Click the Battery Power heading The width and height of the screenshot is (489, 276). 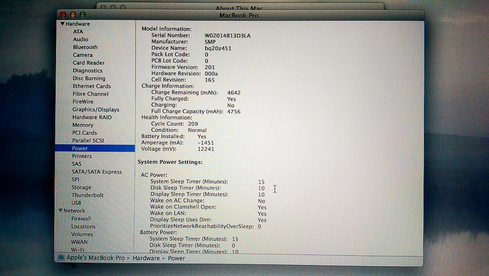click(x=158, y=232)
